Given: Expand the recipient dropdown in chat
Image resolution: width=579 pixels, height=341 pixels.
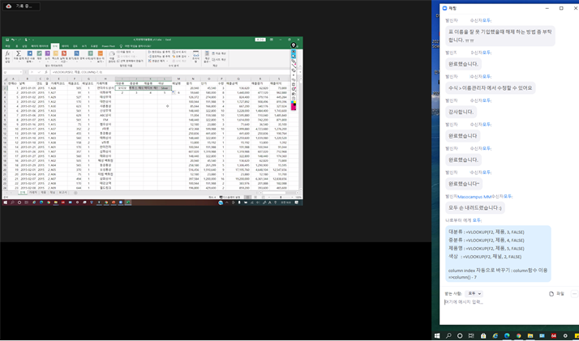Looking at the screenshot, I should [x=474, y=294].
